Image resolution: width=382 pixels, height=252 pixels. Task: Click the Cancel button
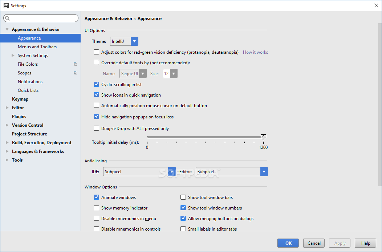tap(314, 243)
